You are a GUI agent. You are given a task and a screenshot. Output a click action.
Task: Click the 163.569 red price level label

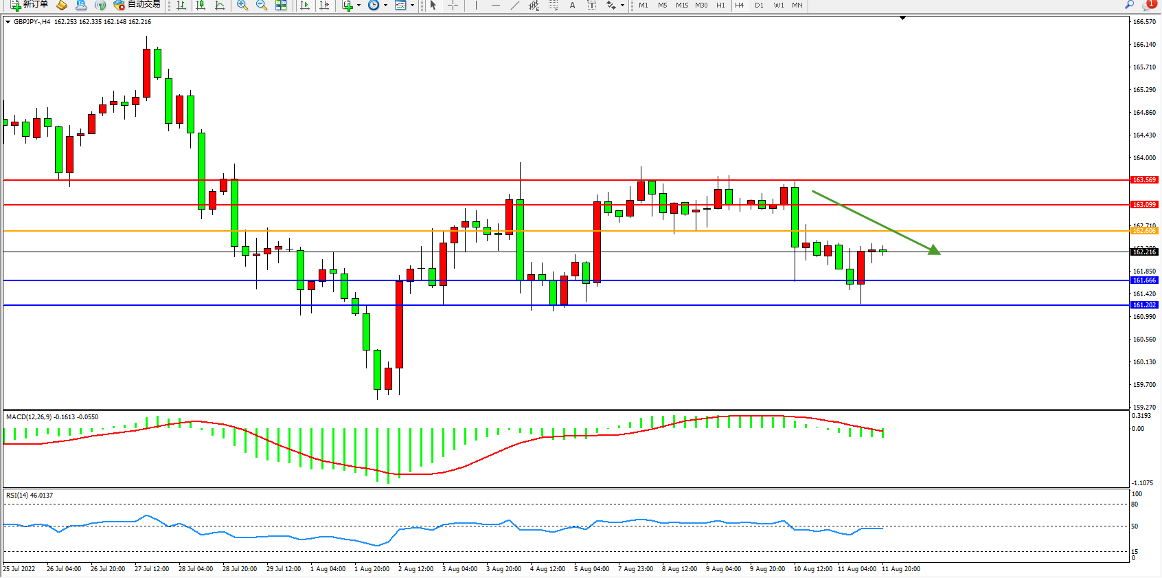[1144, 180]
